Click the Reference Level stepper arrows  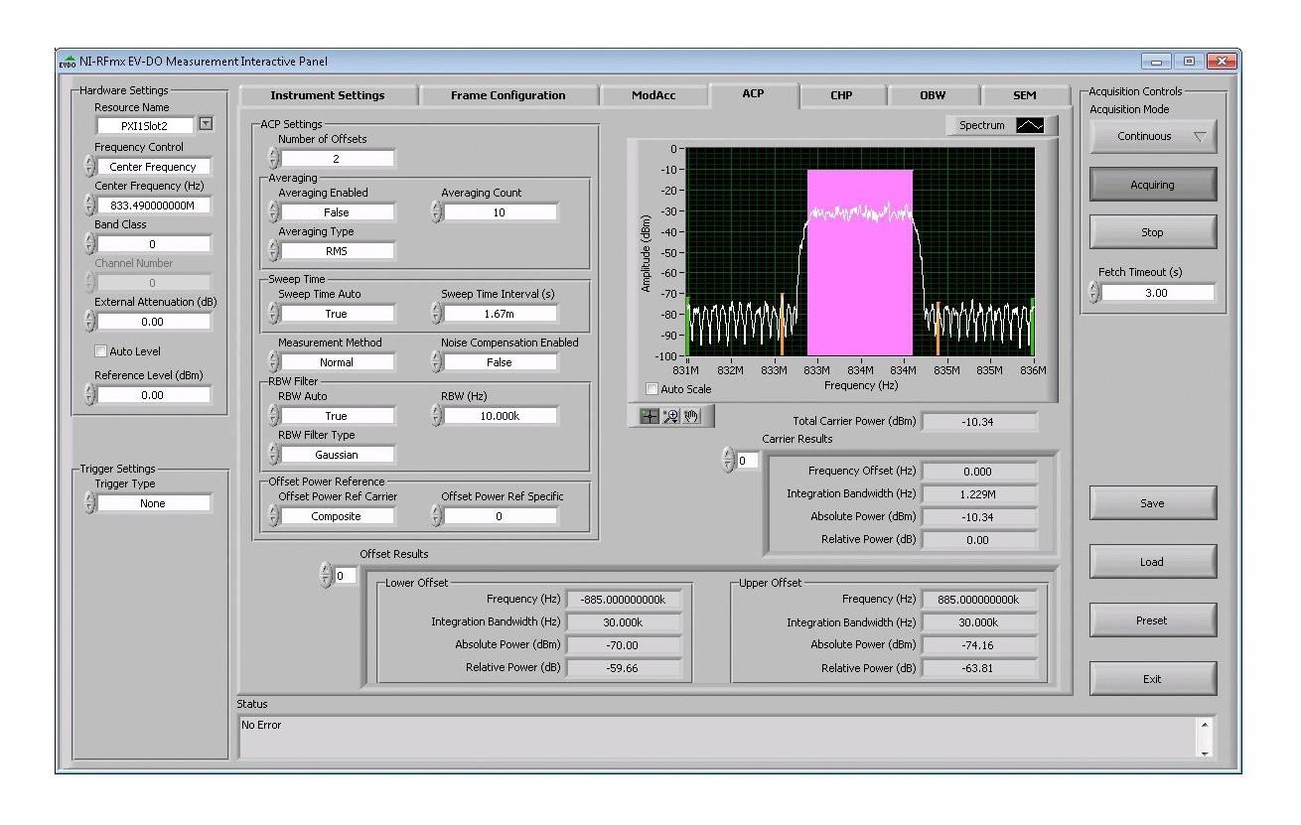point(90,394)
